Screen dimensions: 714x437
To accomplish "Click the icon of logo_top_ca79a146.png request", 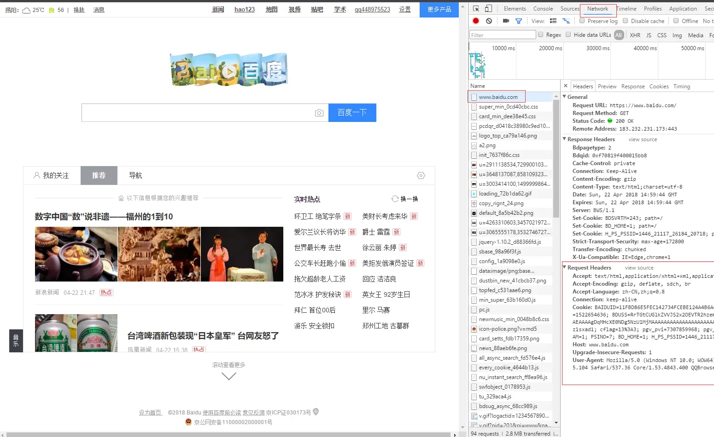I will [474, 136].
